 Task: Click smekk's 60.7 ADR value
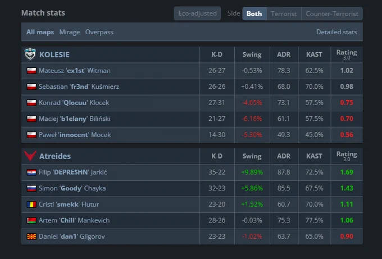tap(284, 205)
